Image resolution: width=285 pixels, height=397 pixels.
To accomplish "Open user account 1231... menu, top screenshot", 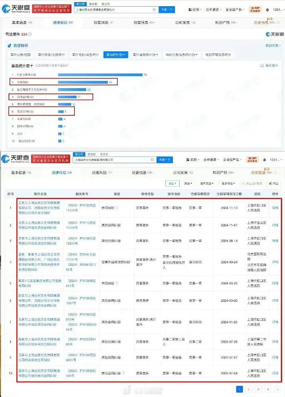I will [278, 10].
